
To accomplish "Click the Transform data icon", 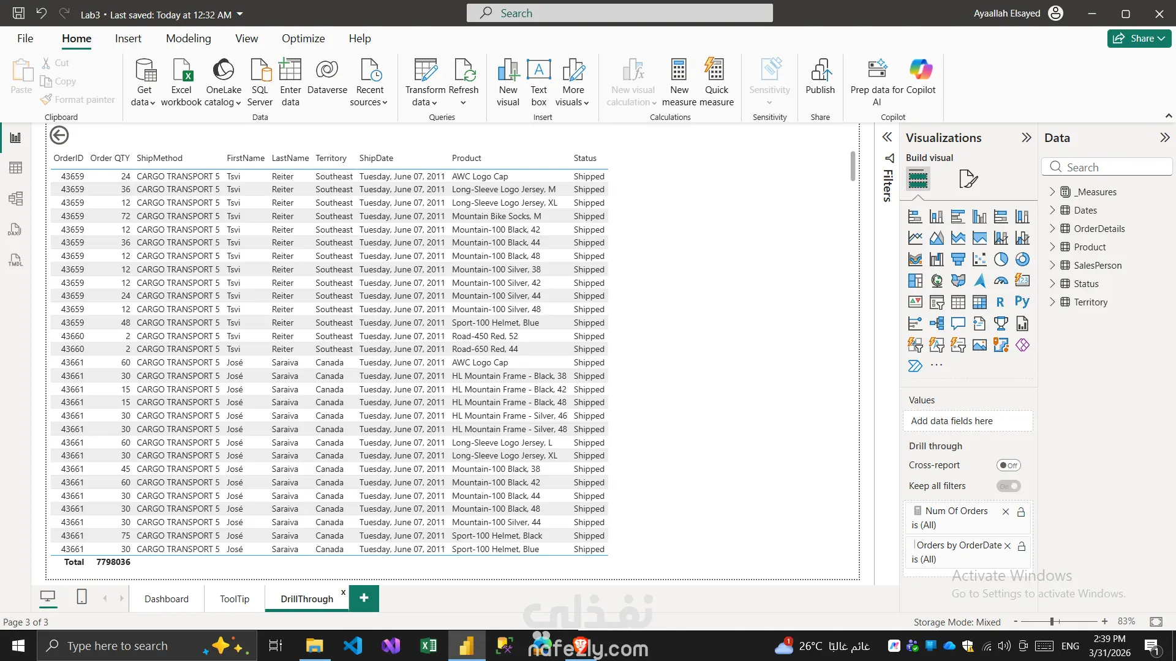I will pyautogui.click(x=425, y=71).
